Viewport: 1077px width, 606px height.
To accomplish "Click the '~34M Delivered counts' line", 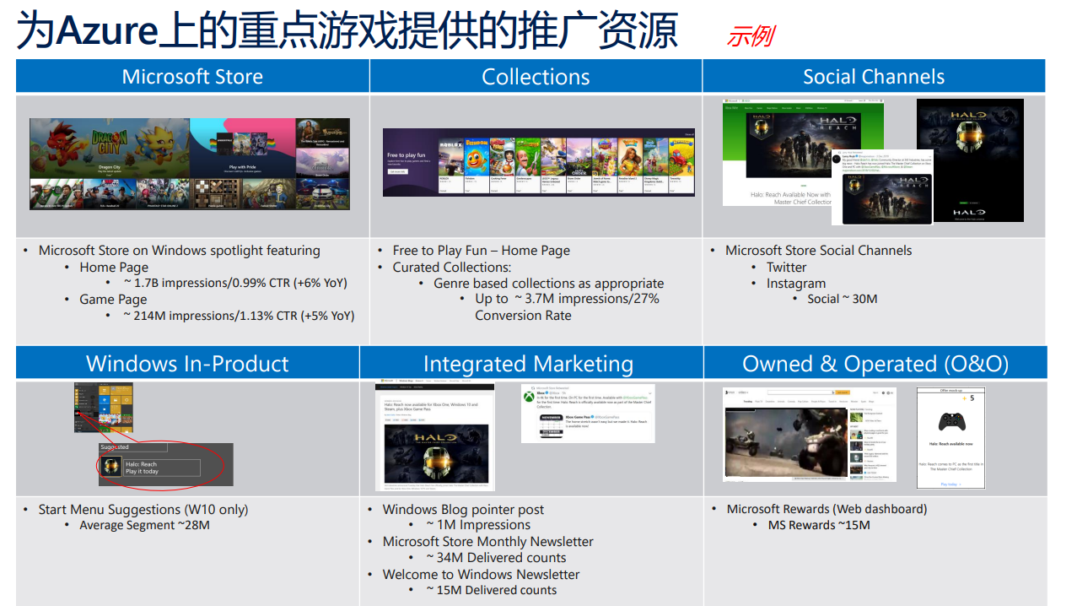I will click(x=496, y=557).
